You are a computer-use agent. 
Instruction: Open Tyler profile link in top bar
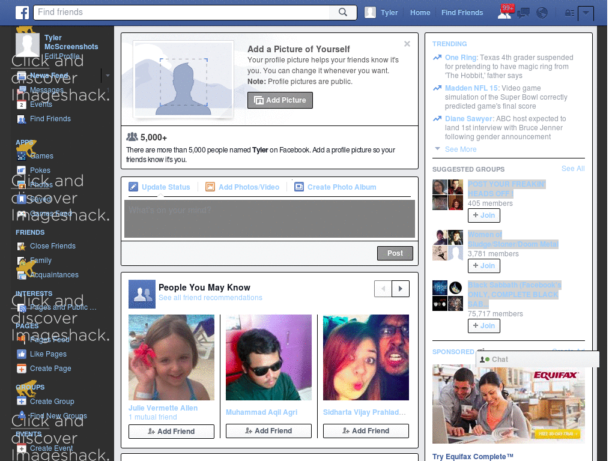389,13
